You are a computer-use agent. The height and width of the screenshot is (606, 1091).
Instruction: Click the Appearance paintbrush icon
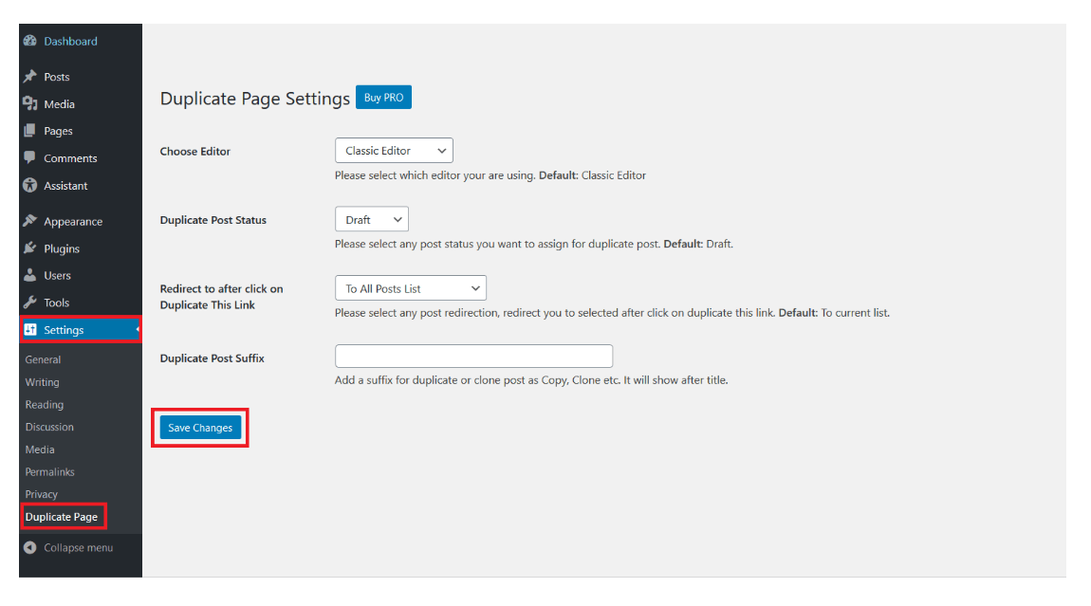29,221
